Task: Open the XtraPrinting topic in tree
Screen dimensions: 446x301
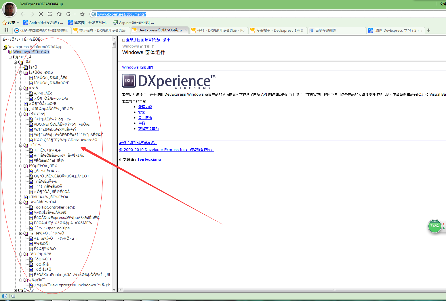Action: click(72, 275)
